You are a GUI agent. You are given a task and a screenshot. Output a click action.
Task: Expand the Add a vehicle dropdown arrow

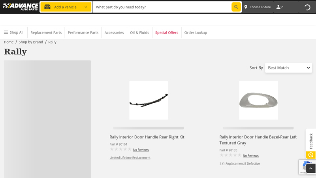(x=86, y=7)
